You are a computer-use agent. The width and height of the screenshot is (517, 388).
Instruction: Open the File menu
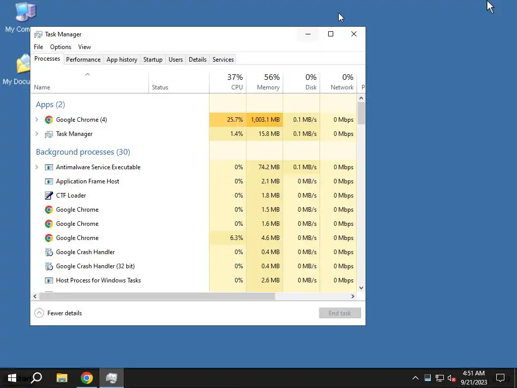[x=38, y=47]
